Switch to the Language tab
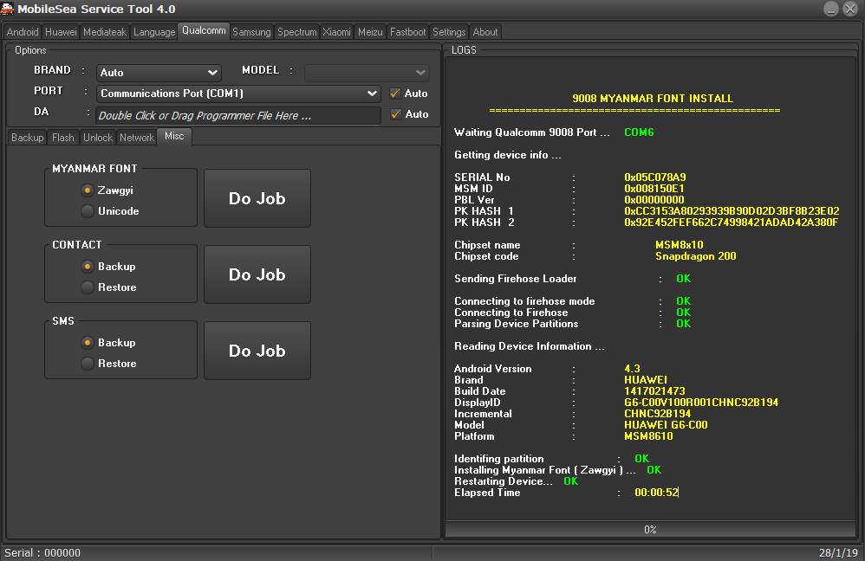Viewport: 865px width, 561px height. (154, 32)
